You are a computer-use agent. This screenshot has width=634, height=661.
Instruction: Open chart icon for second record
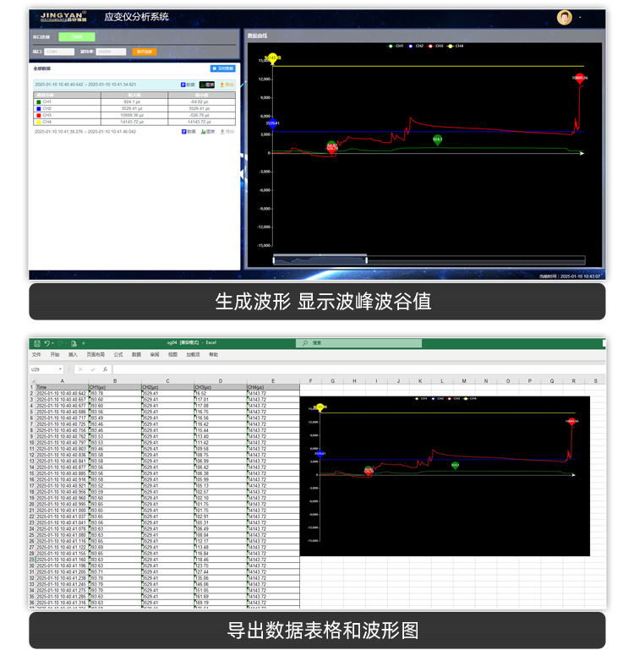(207, 132)
